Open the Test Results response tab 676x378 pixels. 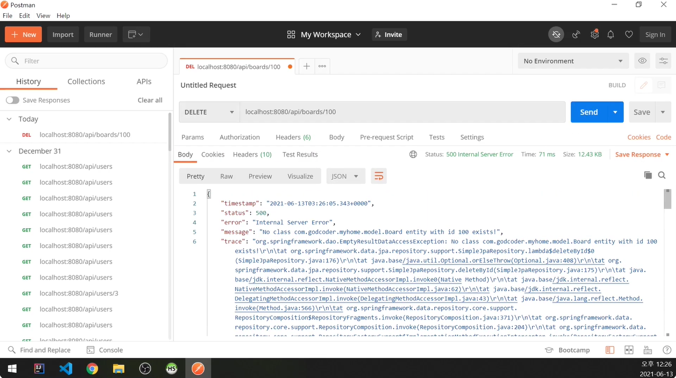pyautogui.click(x=300, y=154)
